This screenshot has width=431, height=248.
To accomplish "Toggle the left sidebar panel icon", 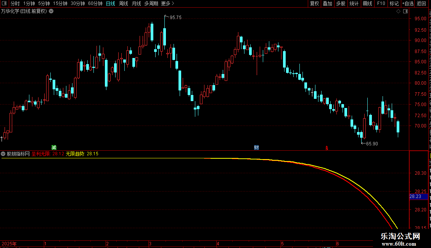I will [4, 3].
